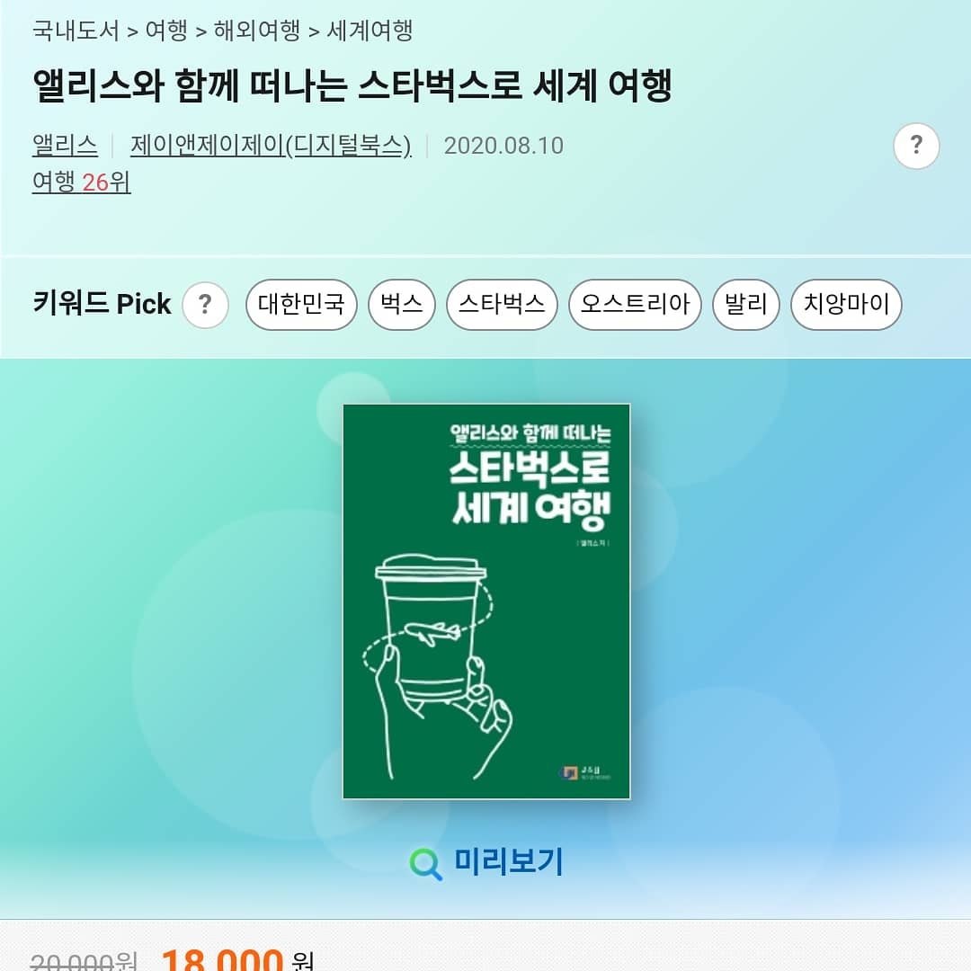This screenshot has width=971, height=971.
Task: Click the 18,000원 sale price
Action: 237,960
